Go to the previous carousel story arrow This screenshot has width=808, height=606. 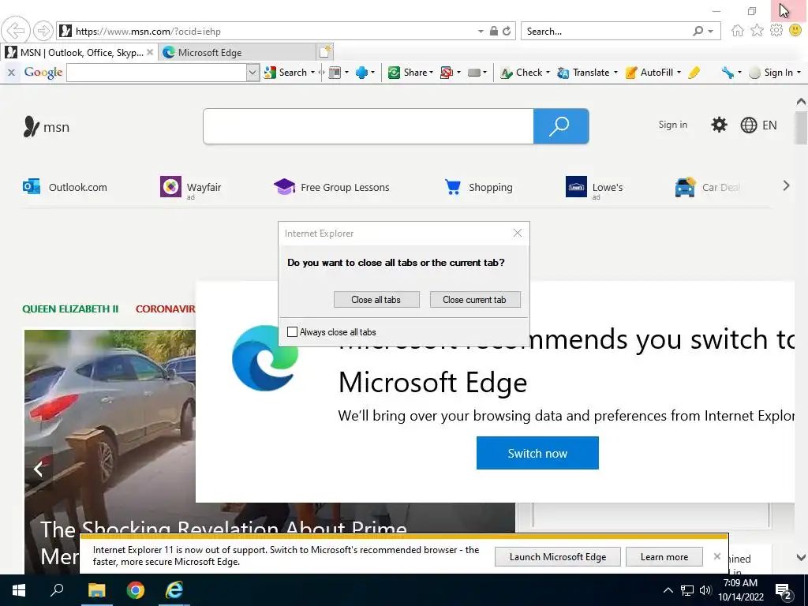pos(38,469)
